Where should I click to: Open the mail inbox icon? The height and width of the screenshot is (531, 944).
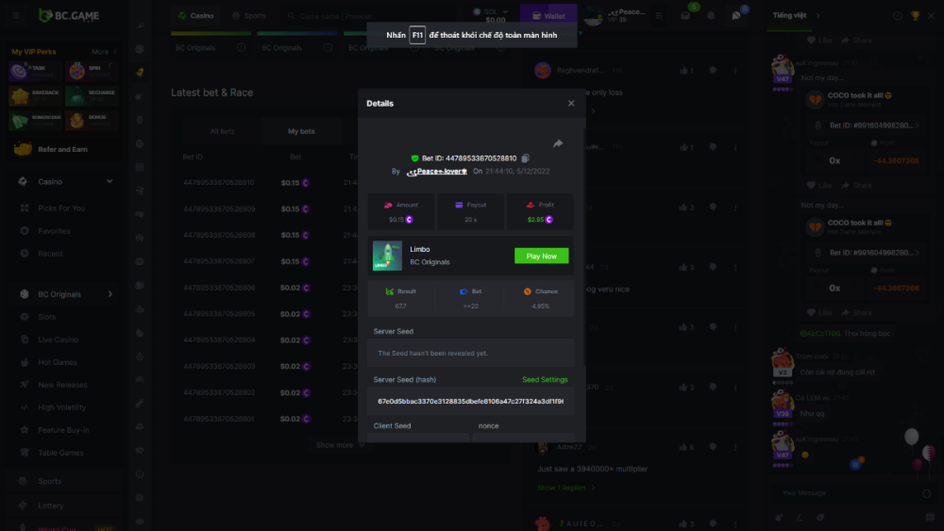point(685,16)
